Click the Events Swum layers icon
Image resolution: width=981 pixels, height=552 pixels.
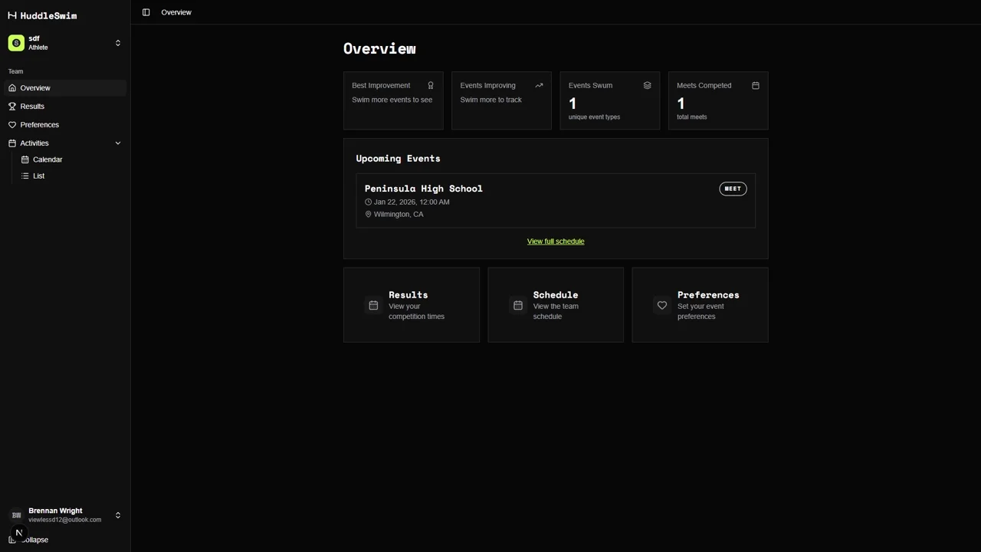tap(647, 85)
